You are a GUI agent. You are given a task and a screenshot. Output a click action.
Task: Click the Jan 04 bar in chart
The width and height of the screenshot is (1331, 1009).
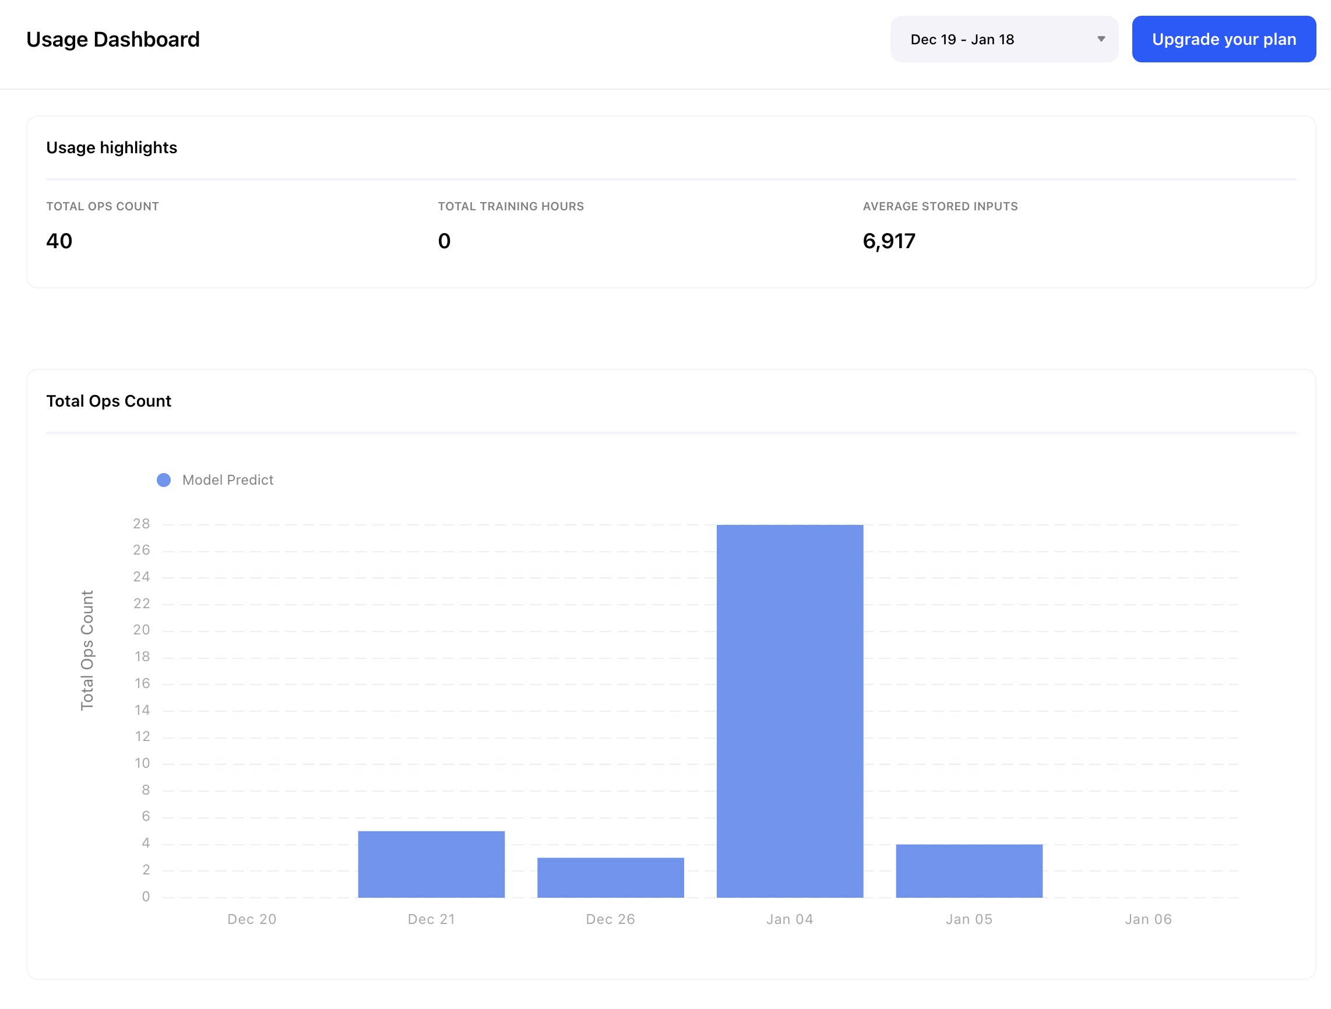click(x=790, y=710)
